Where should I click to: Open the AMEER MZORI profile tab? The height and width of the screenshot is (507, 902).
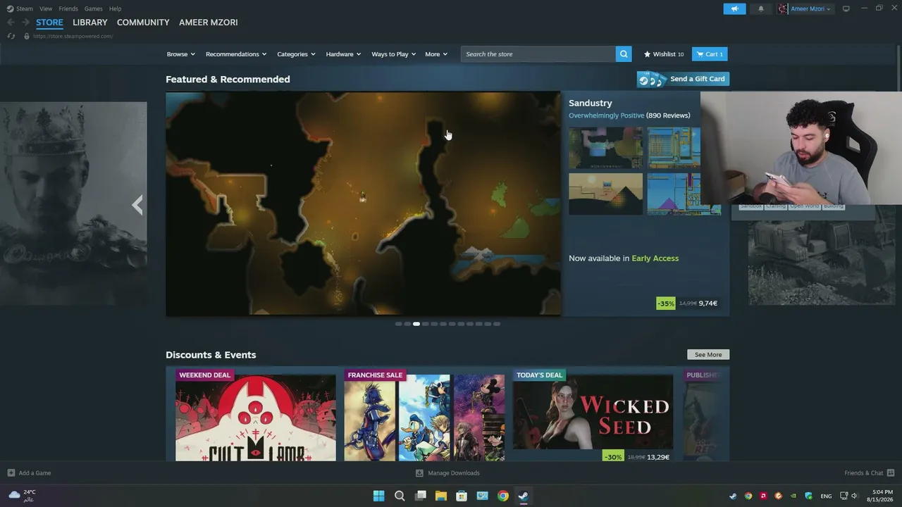tap(209, 23)
